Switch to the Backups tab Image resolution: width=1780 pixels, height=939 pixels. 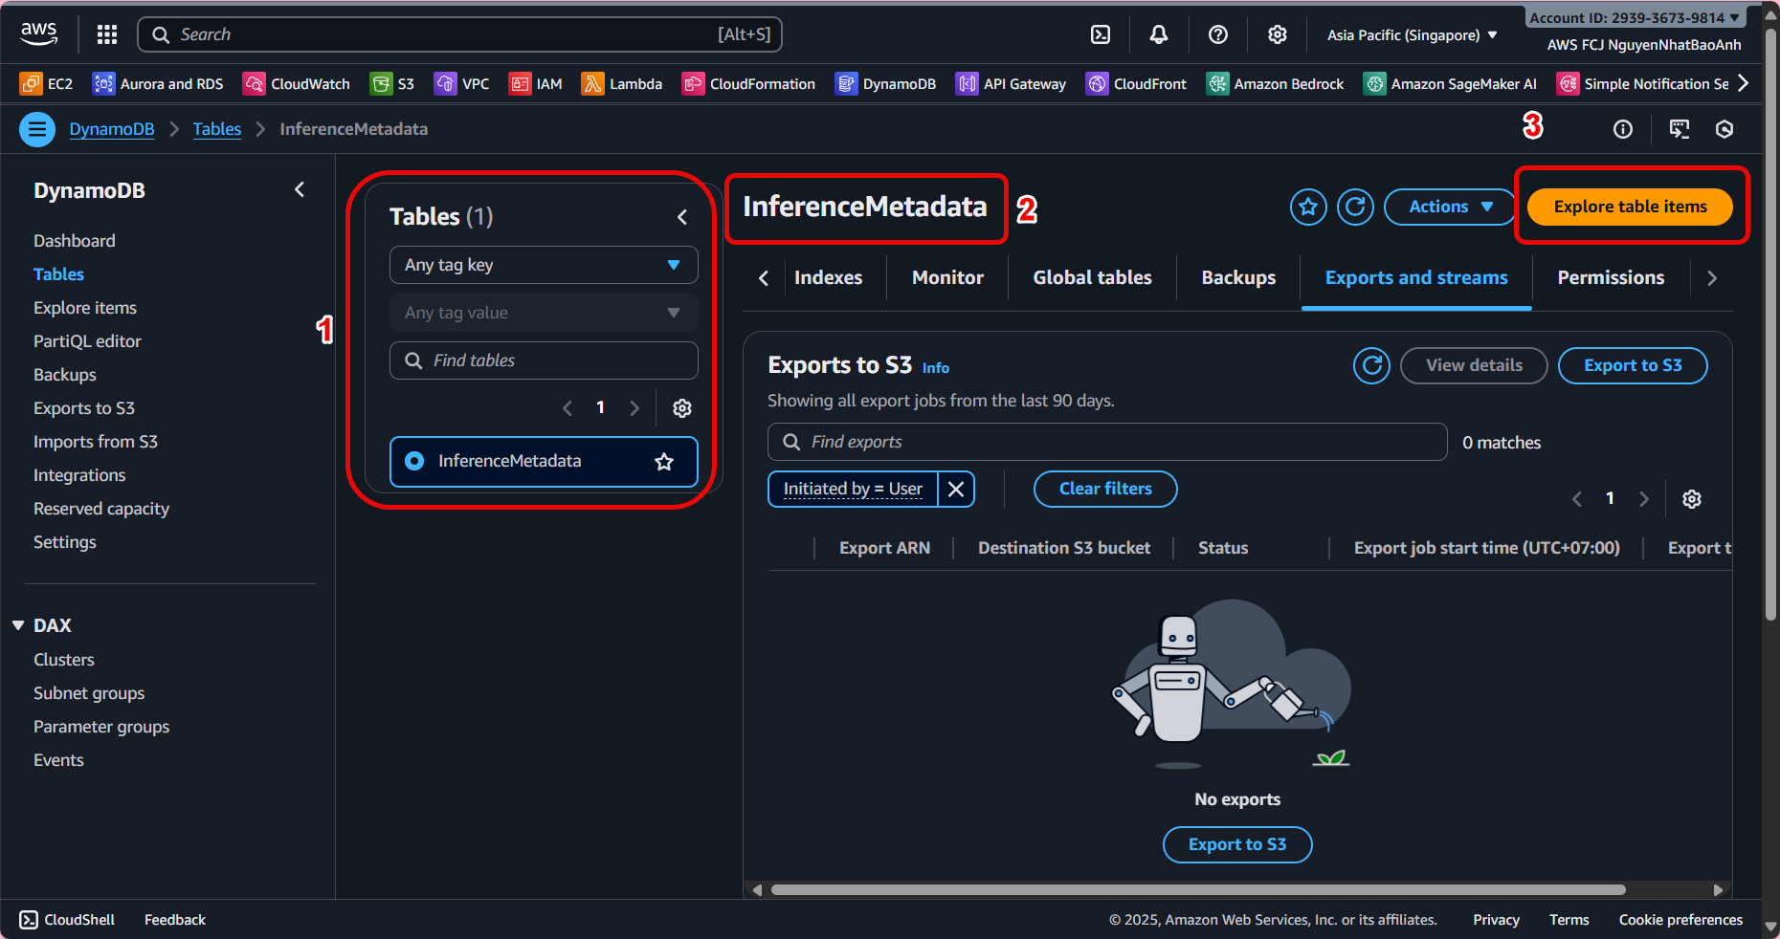tap(1238, 278)
